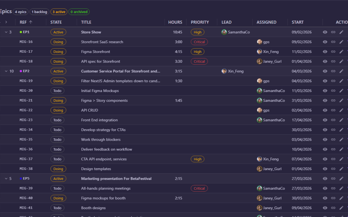Image resolution: width=348 pixels, height=217 pixels.
Task: Toggle the eye icon on Store Show epic
Action: pos(325,32)
